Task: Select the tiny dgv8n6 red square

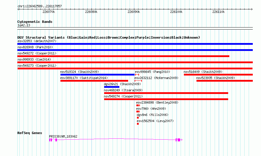Action: click(x=138, y=118)
